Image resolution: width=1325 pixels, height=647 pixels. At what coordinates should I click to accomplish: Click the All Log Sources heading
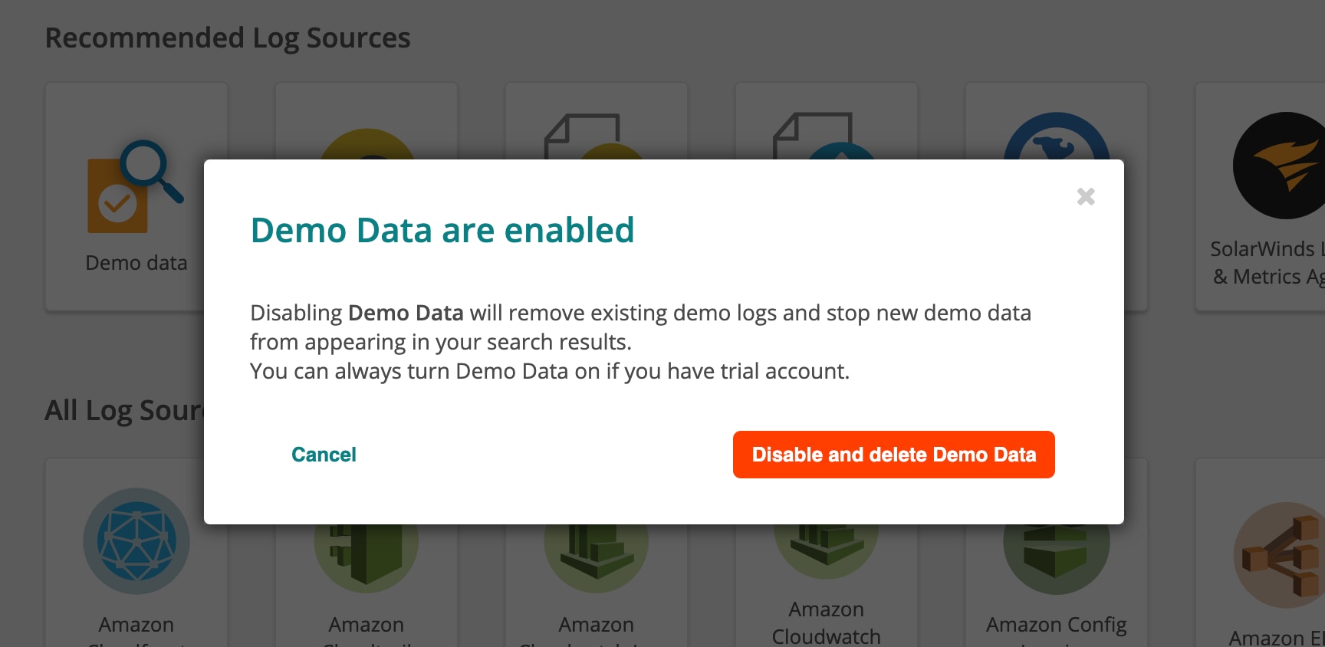click(124, 410)
